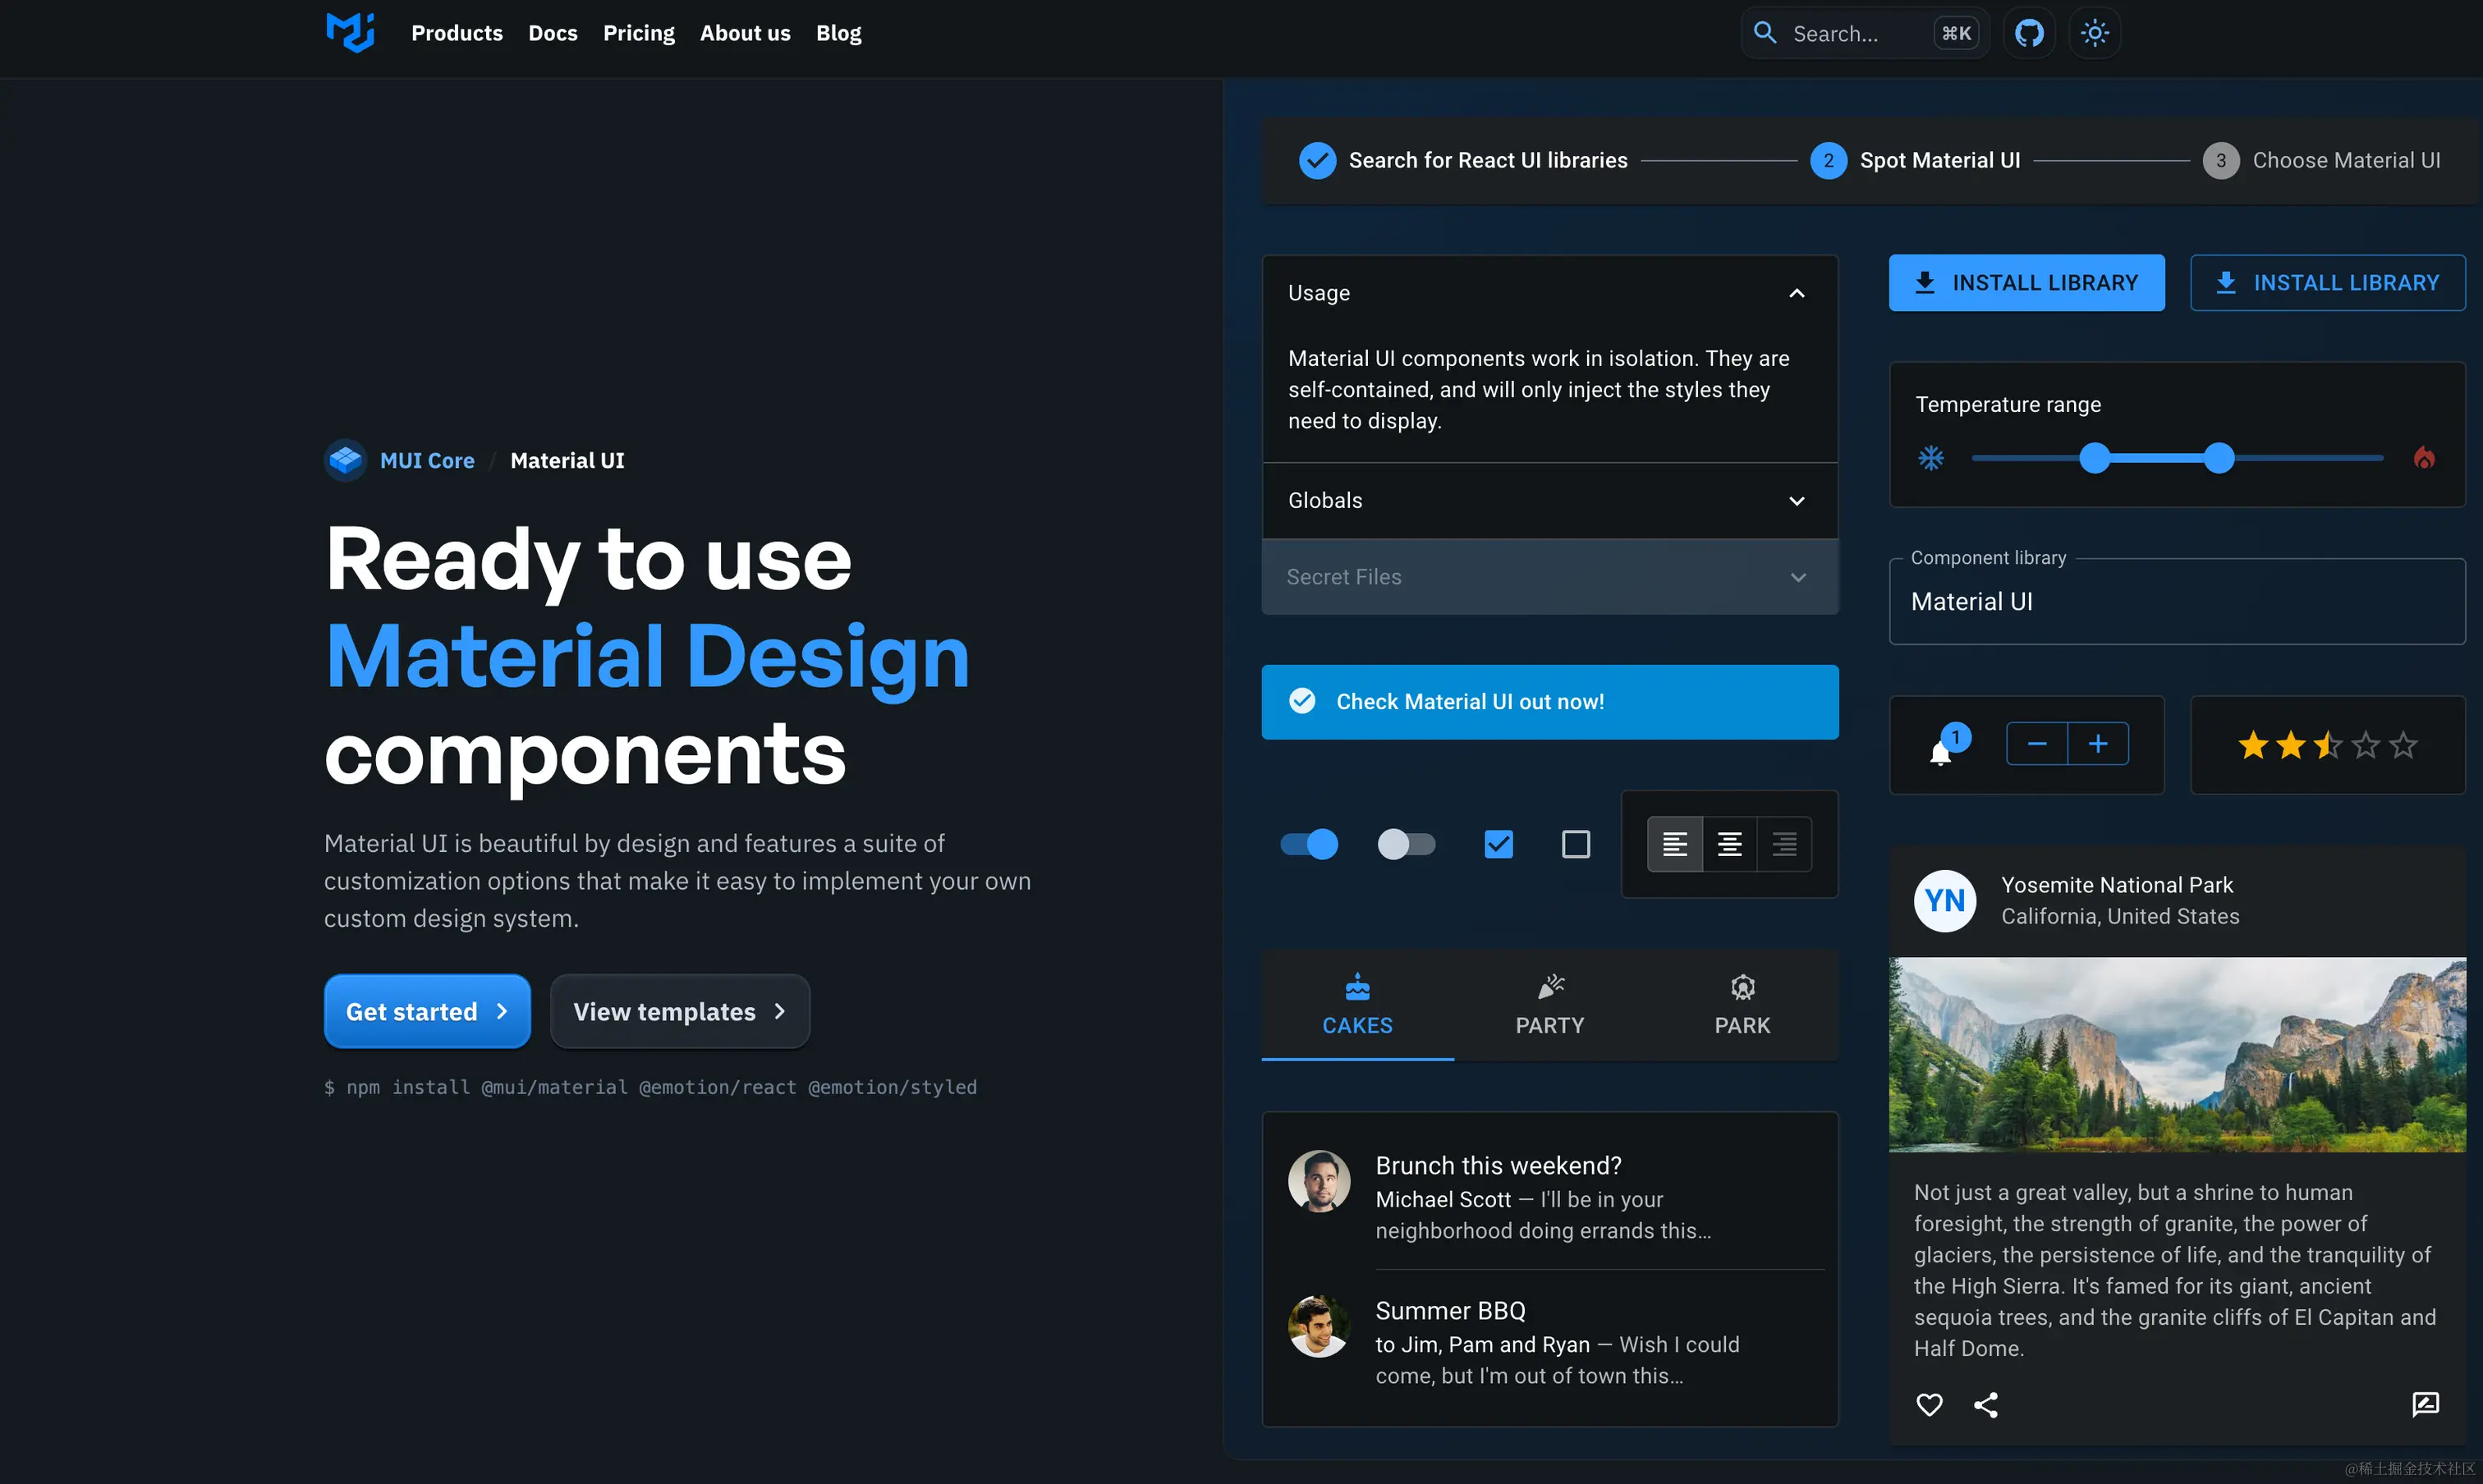Screen dimensions: 2483x1484
Task: Increase badge count with plus button
Action: 2098,743
